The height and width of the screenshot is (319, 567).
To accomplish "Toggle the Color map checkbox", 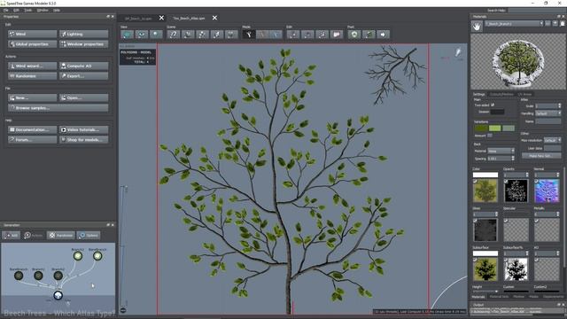I will click(x=475, y=181).
